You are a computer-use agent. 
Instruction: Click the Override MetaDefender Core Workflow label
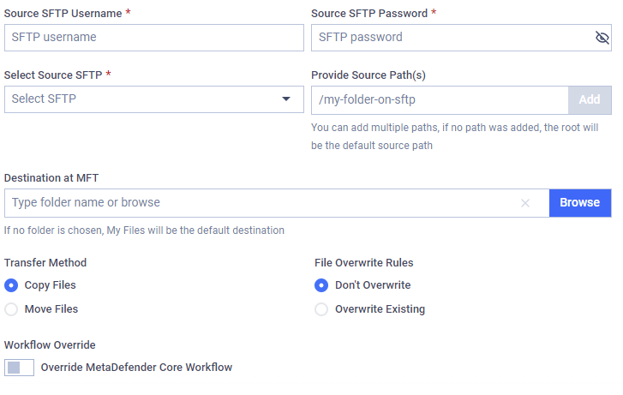pos(136,368)
